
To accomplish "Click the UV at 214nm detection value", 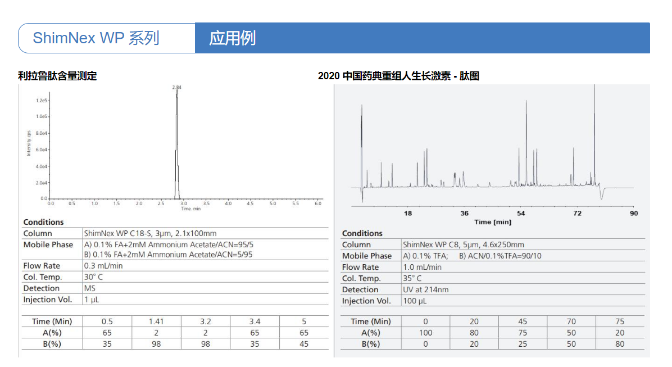I will click(x=425, y=289).
